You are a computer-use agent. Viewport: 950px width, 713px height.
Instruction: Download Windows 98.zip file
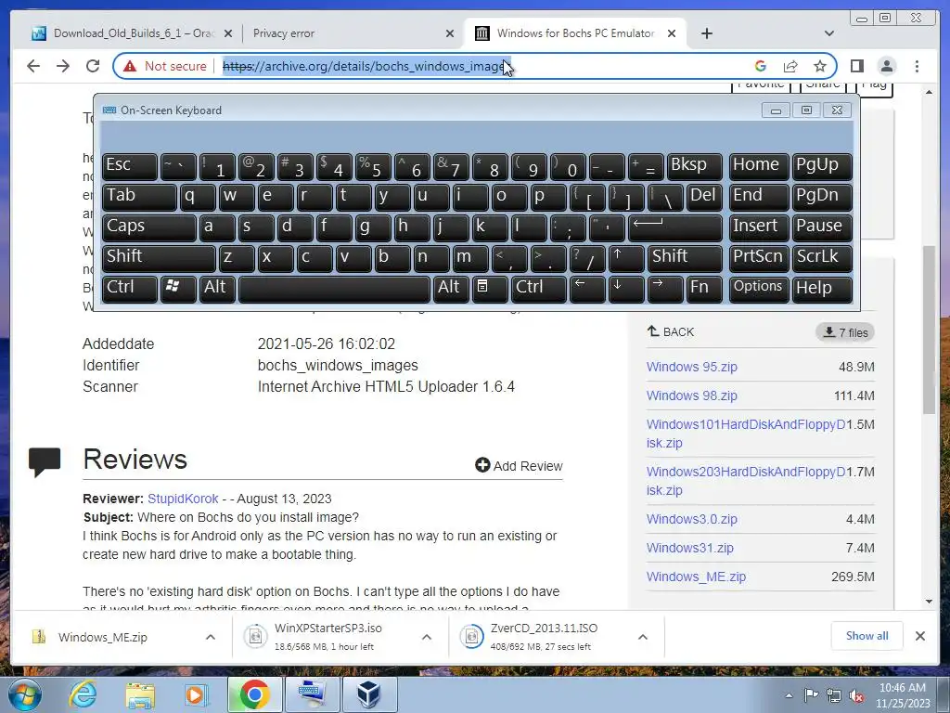pyautogui.click(x=691, y=395)
